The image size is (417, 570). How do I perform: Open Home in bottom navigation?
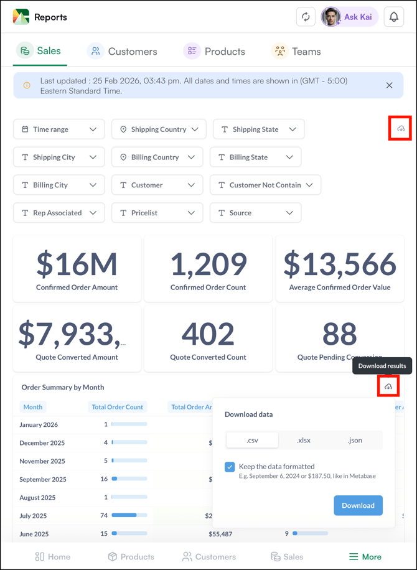[x=52, y=556]
